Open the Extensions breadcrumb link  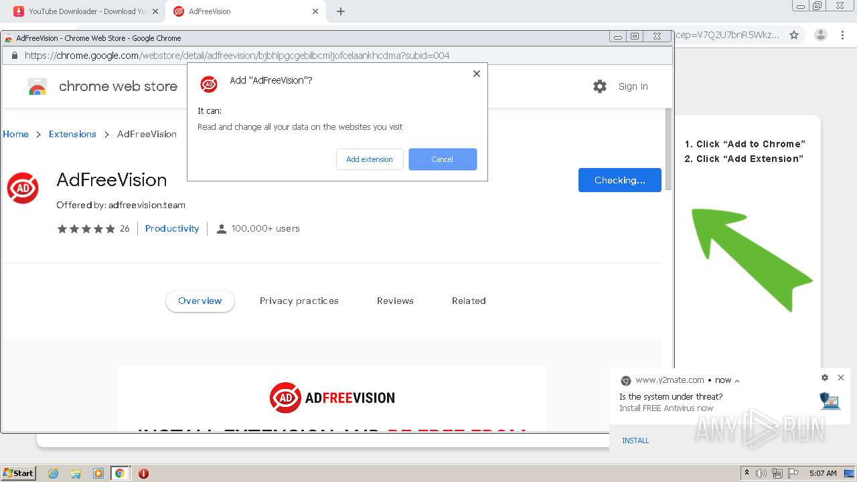pos(72,134)
